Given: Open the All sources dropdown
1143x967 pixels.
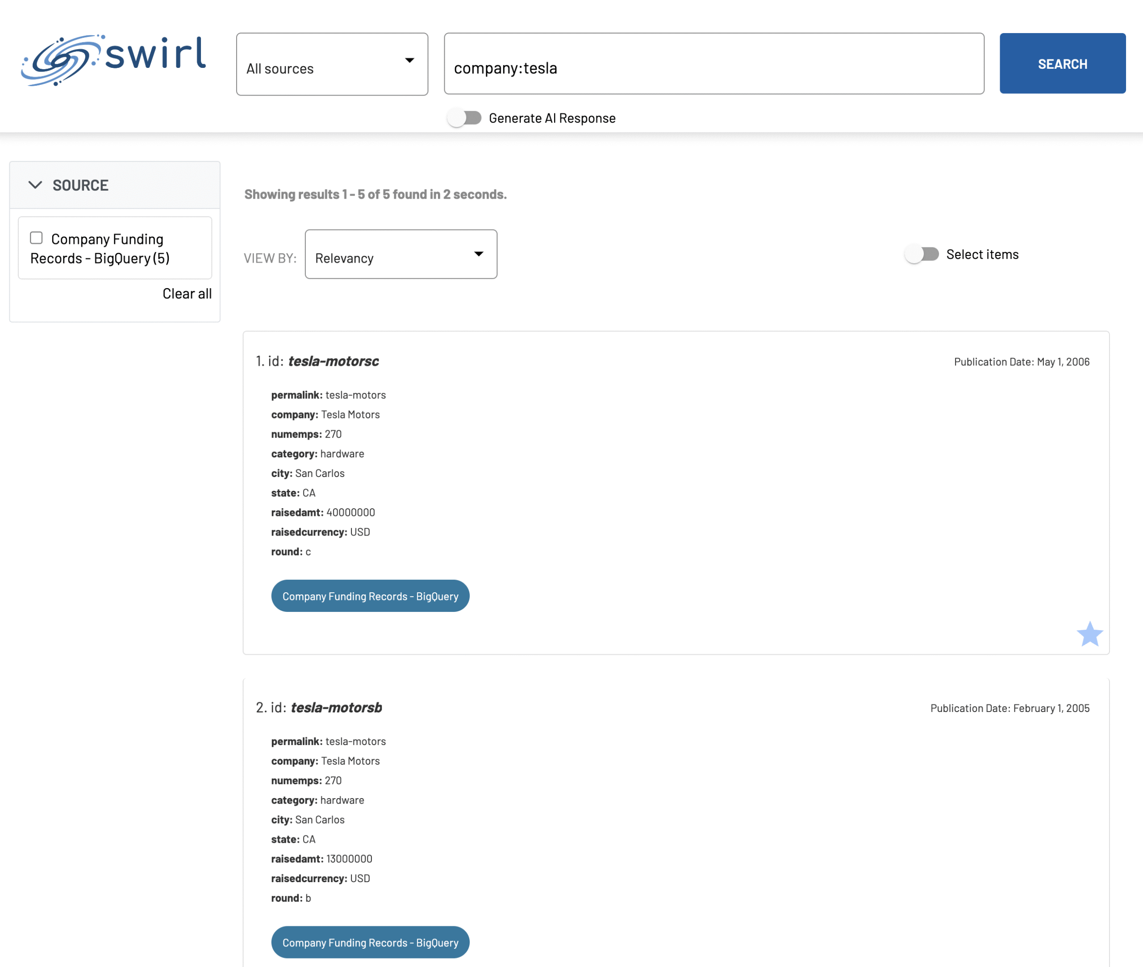Looking at the screenshot, I should click(x=331, y=65).
